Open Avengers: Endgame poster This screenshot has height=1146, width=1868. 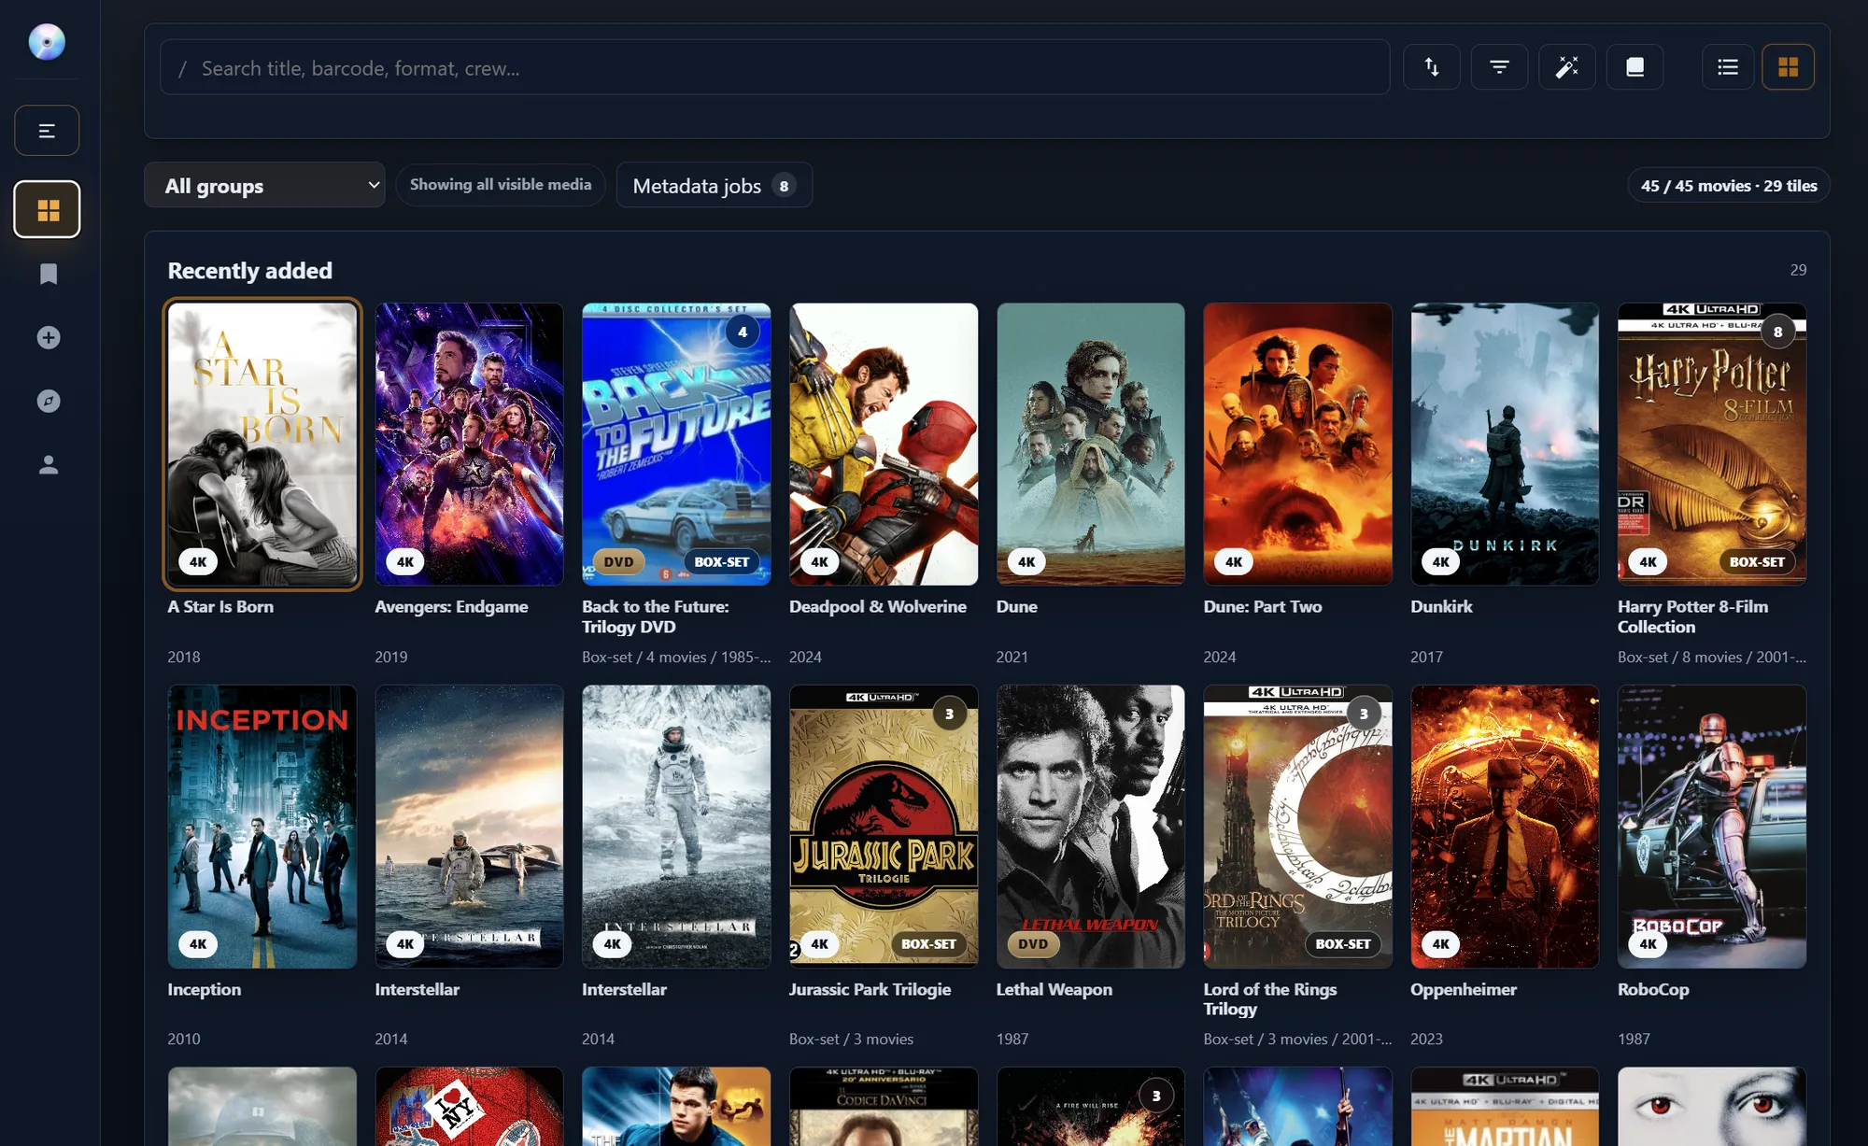470,444
